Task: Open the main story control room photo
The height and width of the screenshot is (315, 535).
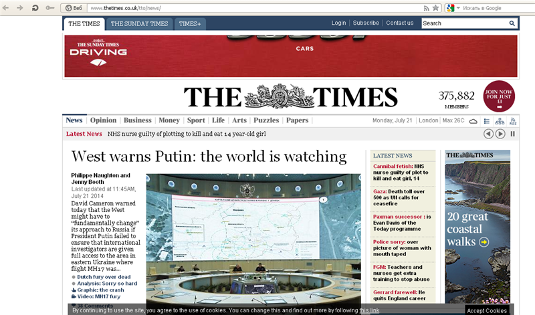Action: [x=253, y=239]
